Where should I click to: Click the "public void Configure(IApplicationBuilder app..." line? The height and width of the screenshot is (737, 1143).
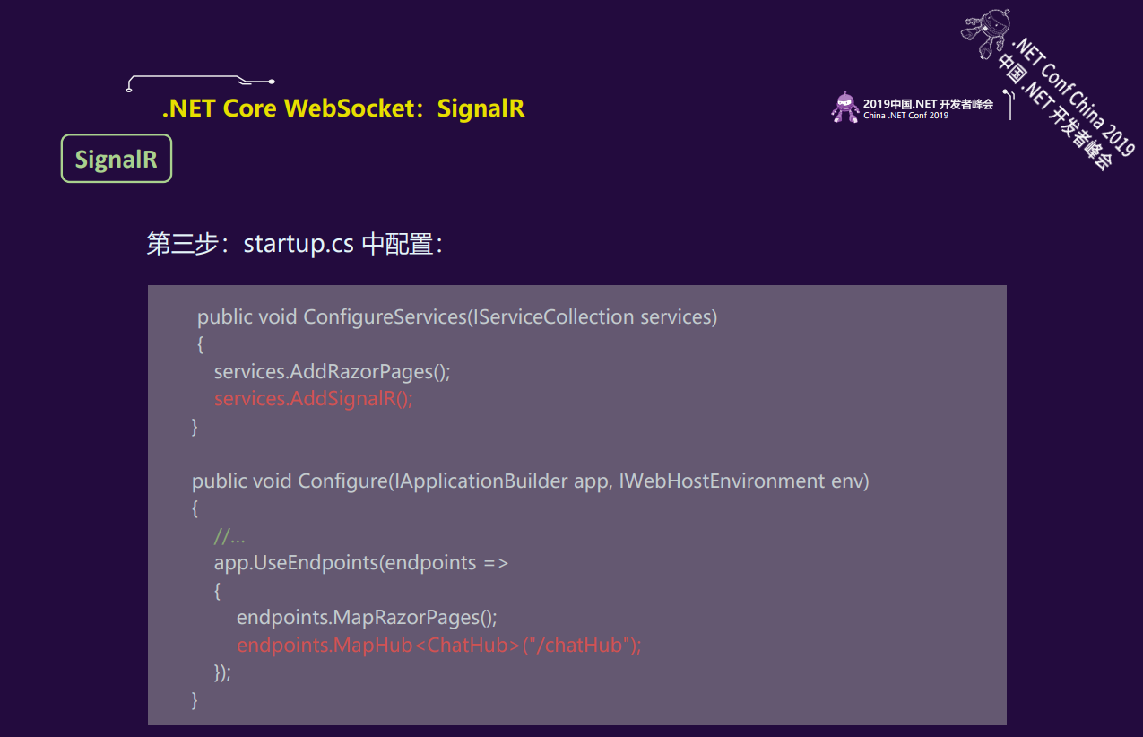coord(531,481)
